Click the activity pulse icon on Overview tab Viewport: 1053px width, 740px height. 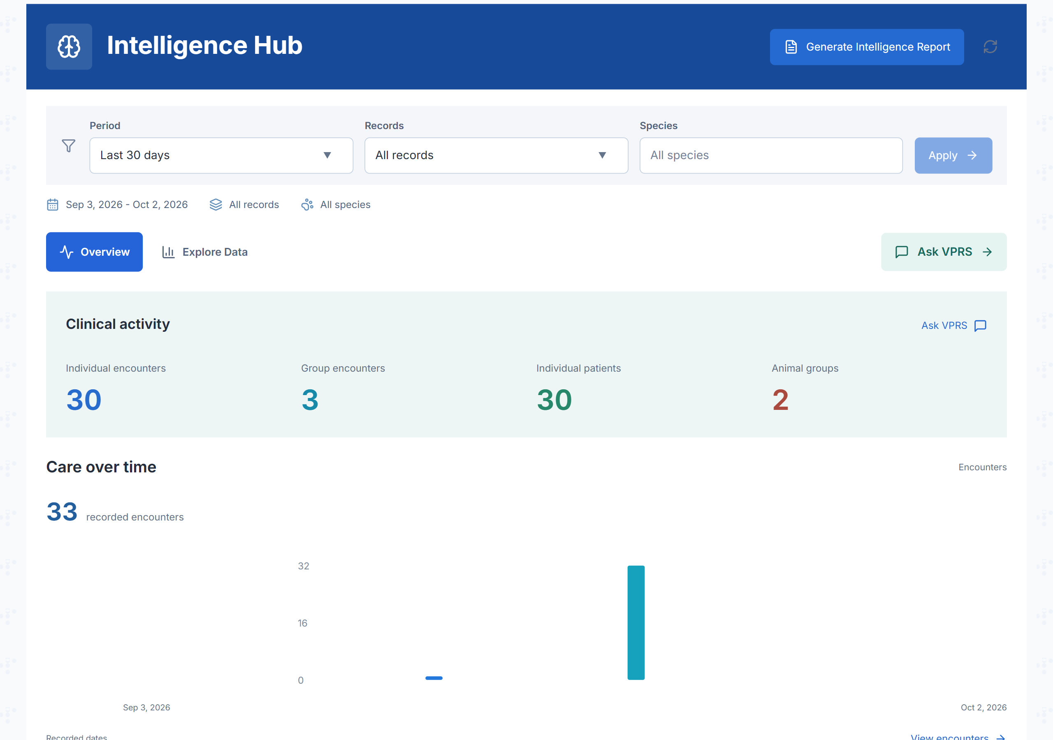pyautogui.click(x=67, y=252)
